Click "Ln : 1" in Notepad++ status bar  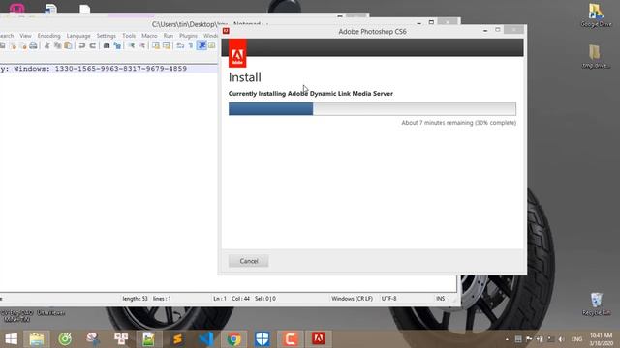(x=220, y=299)
